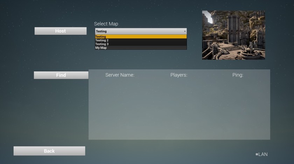Click the small arrow on map dropdown

pos(185,32)
